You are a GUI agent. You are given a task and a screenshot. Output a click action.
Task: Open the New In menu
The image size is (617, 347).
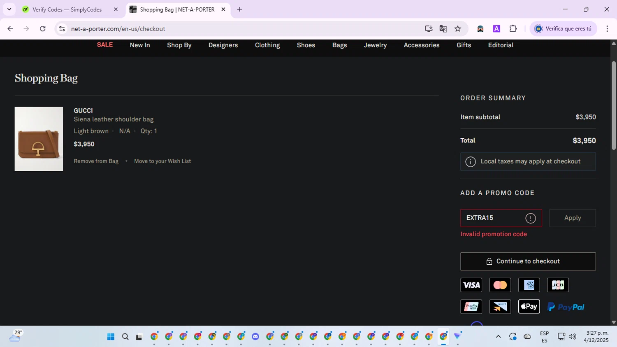pyautogui.click(x=140, y=45)
